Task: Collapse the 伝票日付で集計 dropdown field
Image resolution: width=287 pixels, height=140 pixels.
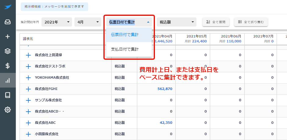Action: tap(129, 22)
